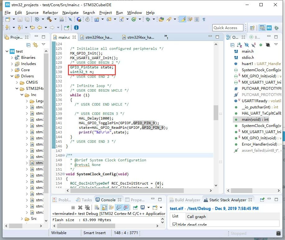Toggle Hide Static Members in Outline
Viewport: 285px width, 240px height.
pos(254,45)
